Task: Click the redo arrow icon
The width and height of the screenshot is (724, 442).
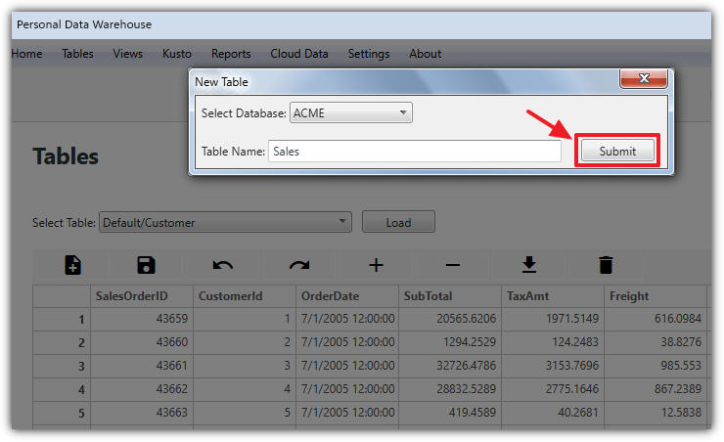Action: pos(299,265)
